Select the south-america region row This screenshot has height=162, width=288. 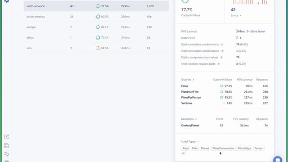[x=96, y=17]
